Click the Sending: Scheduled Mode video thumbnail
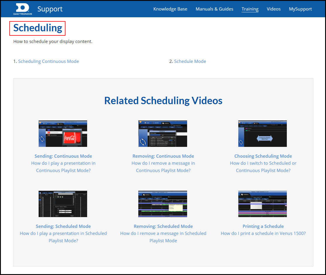This screenshot has height=275, width=326. tap(63, 204)
